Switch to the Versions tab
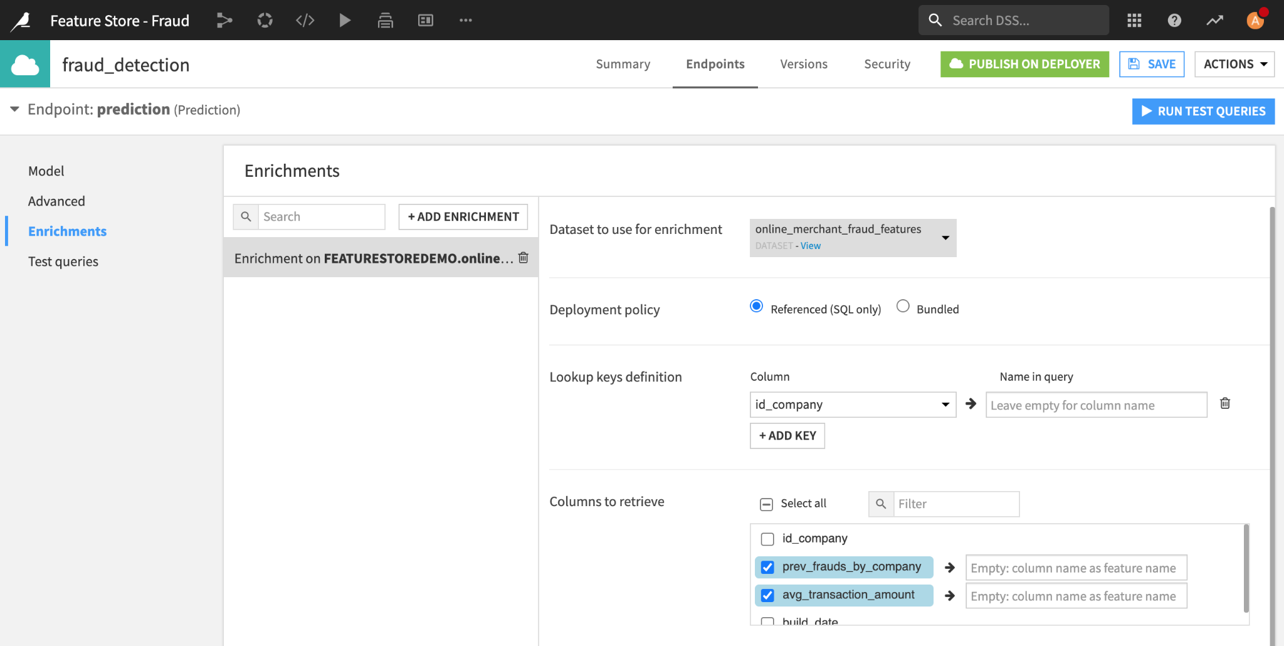Viewport: 1284px width, 646px height. tap(803, 64)
